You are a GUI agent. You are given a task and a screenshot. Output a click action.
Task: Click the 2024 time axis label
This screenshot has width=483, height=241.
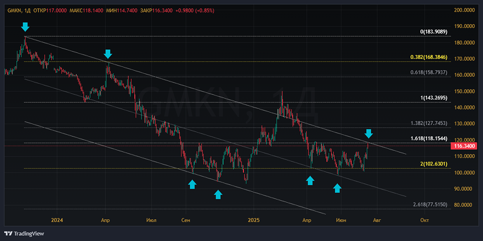click(57, 220)
